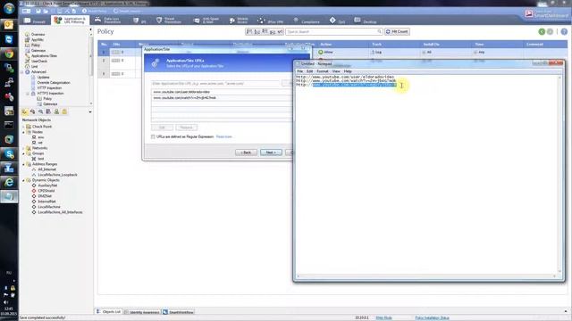Expand the Check Point objects node
572x321 pixels.
(24, 127)
